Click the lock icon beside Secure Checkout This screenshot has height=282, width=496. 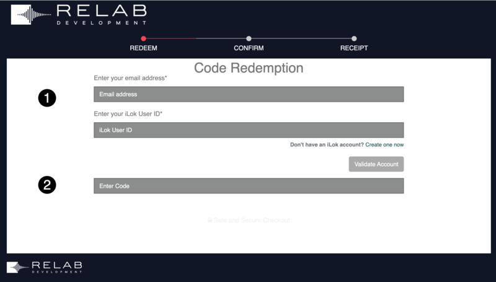210,220
